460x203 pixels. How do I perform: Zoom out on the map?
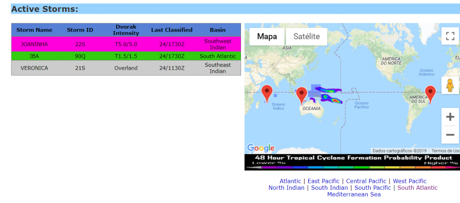coord(450,135)
